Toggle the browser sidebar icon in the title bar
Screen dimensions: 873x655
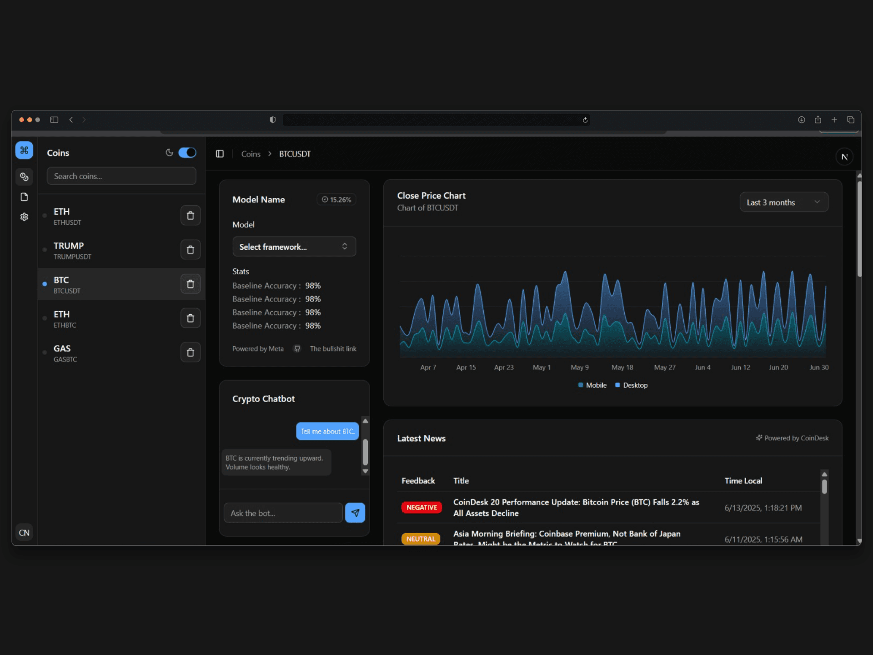click(54, 120)
